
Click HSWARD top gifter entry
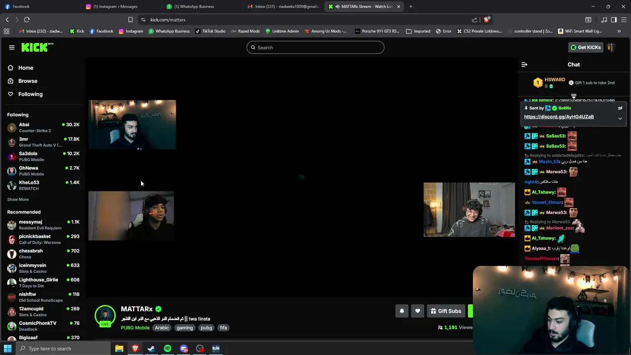pyautogui.click(x=550, y=82)
